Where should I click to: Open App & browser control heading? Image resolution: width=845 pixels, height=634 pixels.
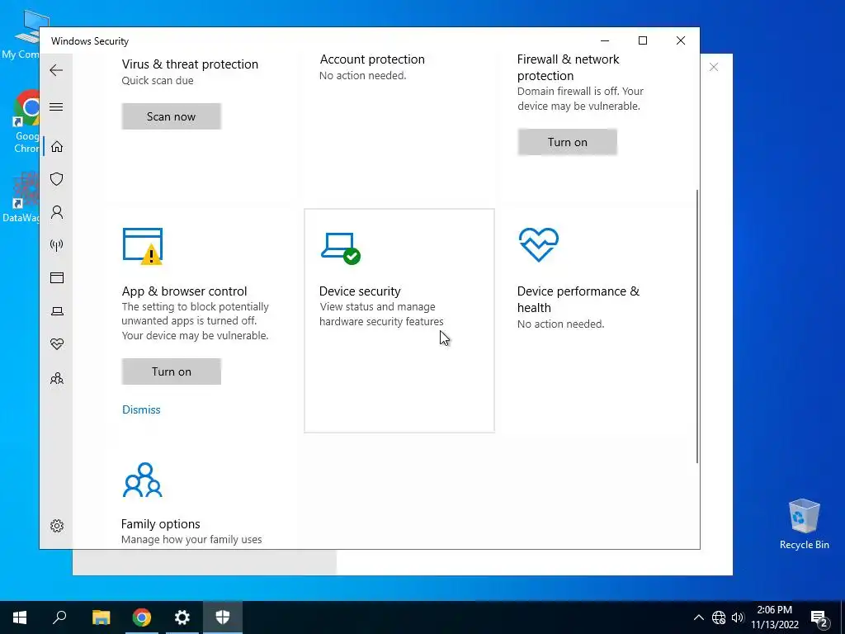[x=184, y=291]
